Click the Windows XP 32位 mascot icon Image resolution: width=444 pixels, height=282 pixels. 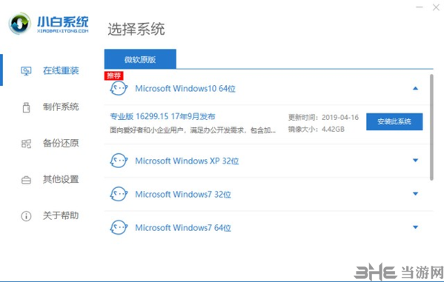click(x=119, y=161)
